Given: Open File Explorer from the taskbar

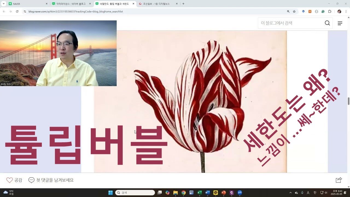Looking at the screenshot, I should point(176,193).
